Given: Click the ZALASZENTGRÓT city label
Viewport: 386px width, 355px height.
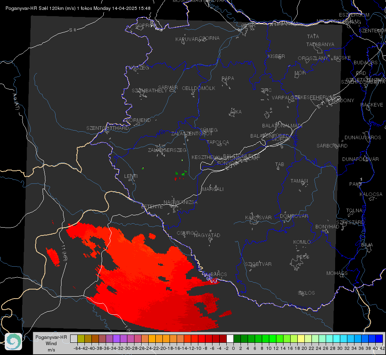Looking at the screenshot, I should (192, 134).
